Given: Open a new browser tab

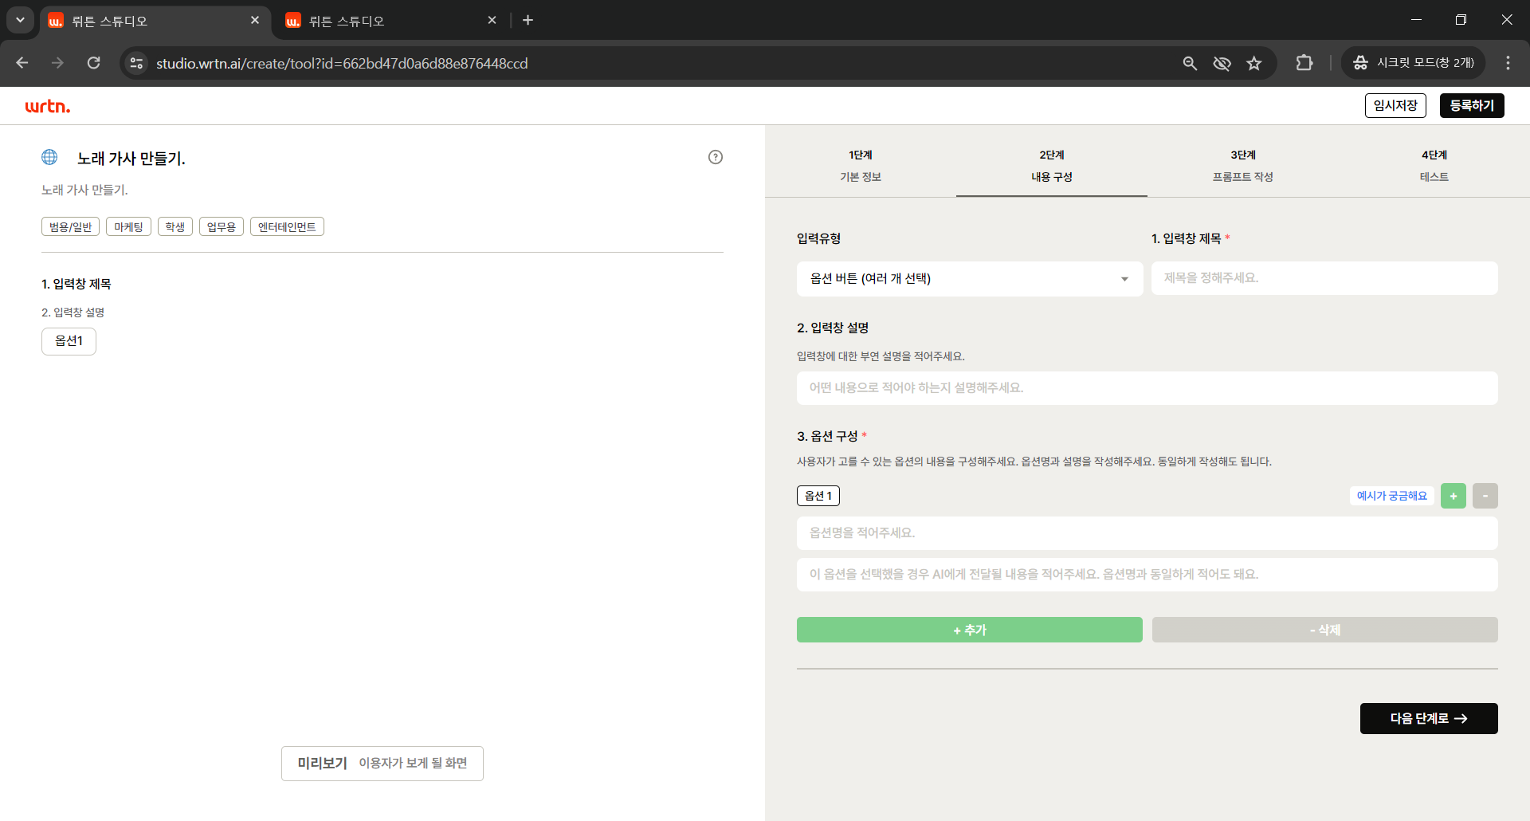Looking at the screenshot, I should point(528,20).
